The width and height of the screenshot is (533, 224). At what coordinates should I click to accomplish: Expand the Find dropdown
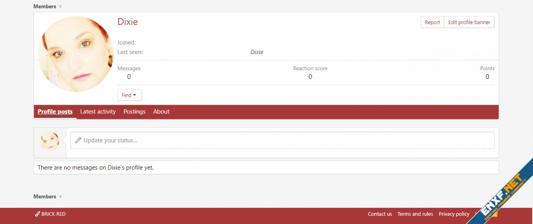pos(130,95)
